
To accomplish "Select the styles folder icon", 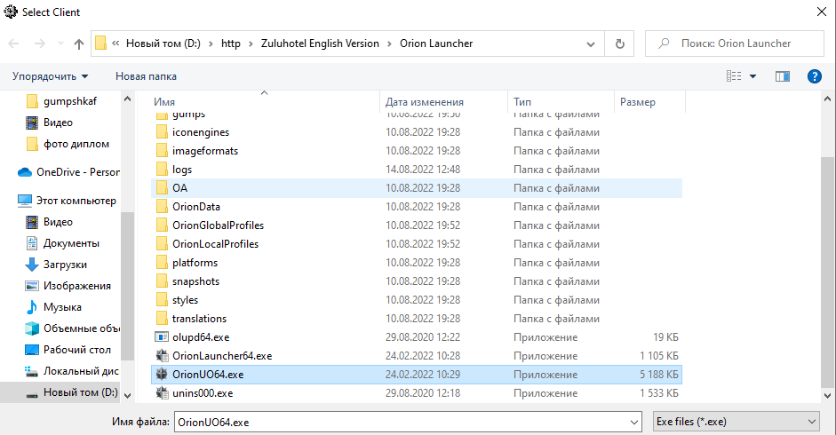I will (x=162, y=300).
